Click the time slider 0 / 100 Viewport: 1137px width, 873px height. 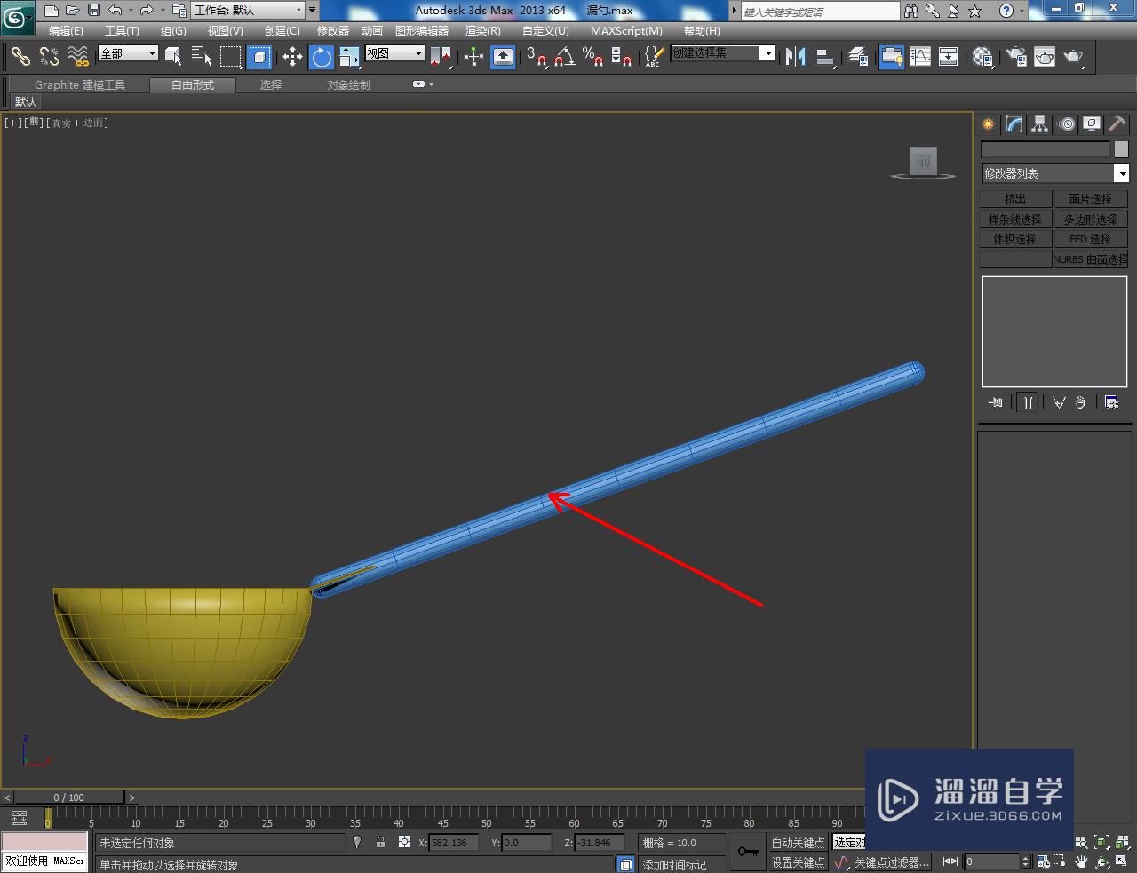(68, 797)
